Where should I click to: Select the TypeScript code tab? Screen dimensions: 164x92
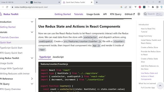[x=45, y=57]
